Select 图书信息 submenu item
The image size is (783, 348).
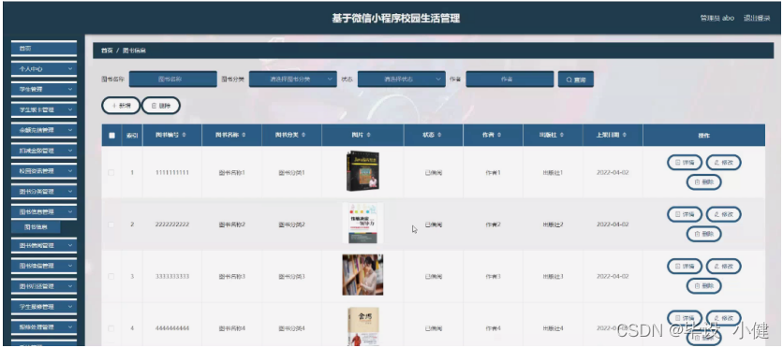pyautogui.click(x=36, y=226)
